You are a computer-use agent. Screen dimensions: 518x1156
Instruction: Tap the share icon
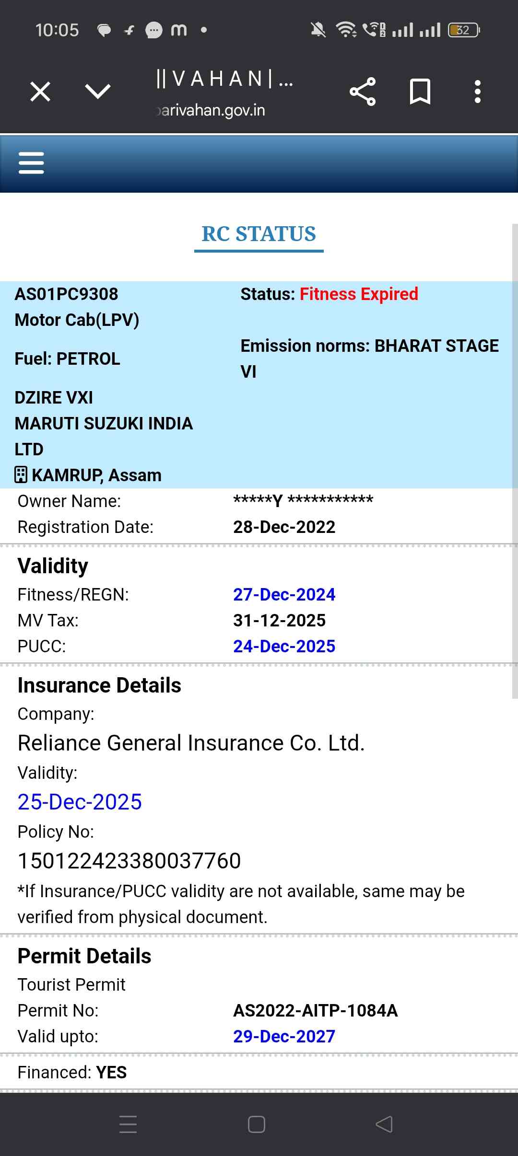[363, 92]
